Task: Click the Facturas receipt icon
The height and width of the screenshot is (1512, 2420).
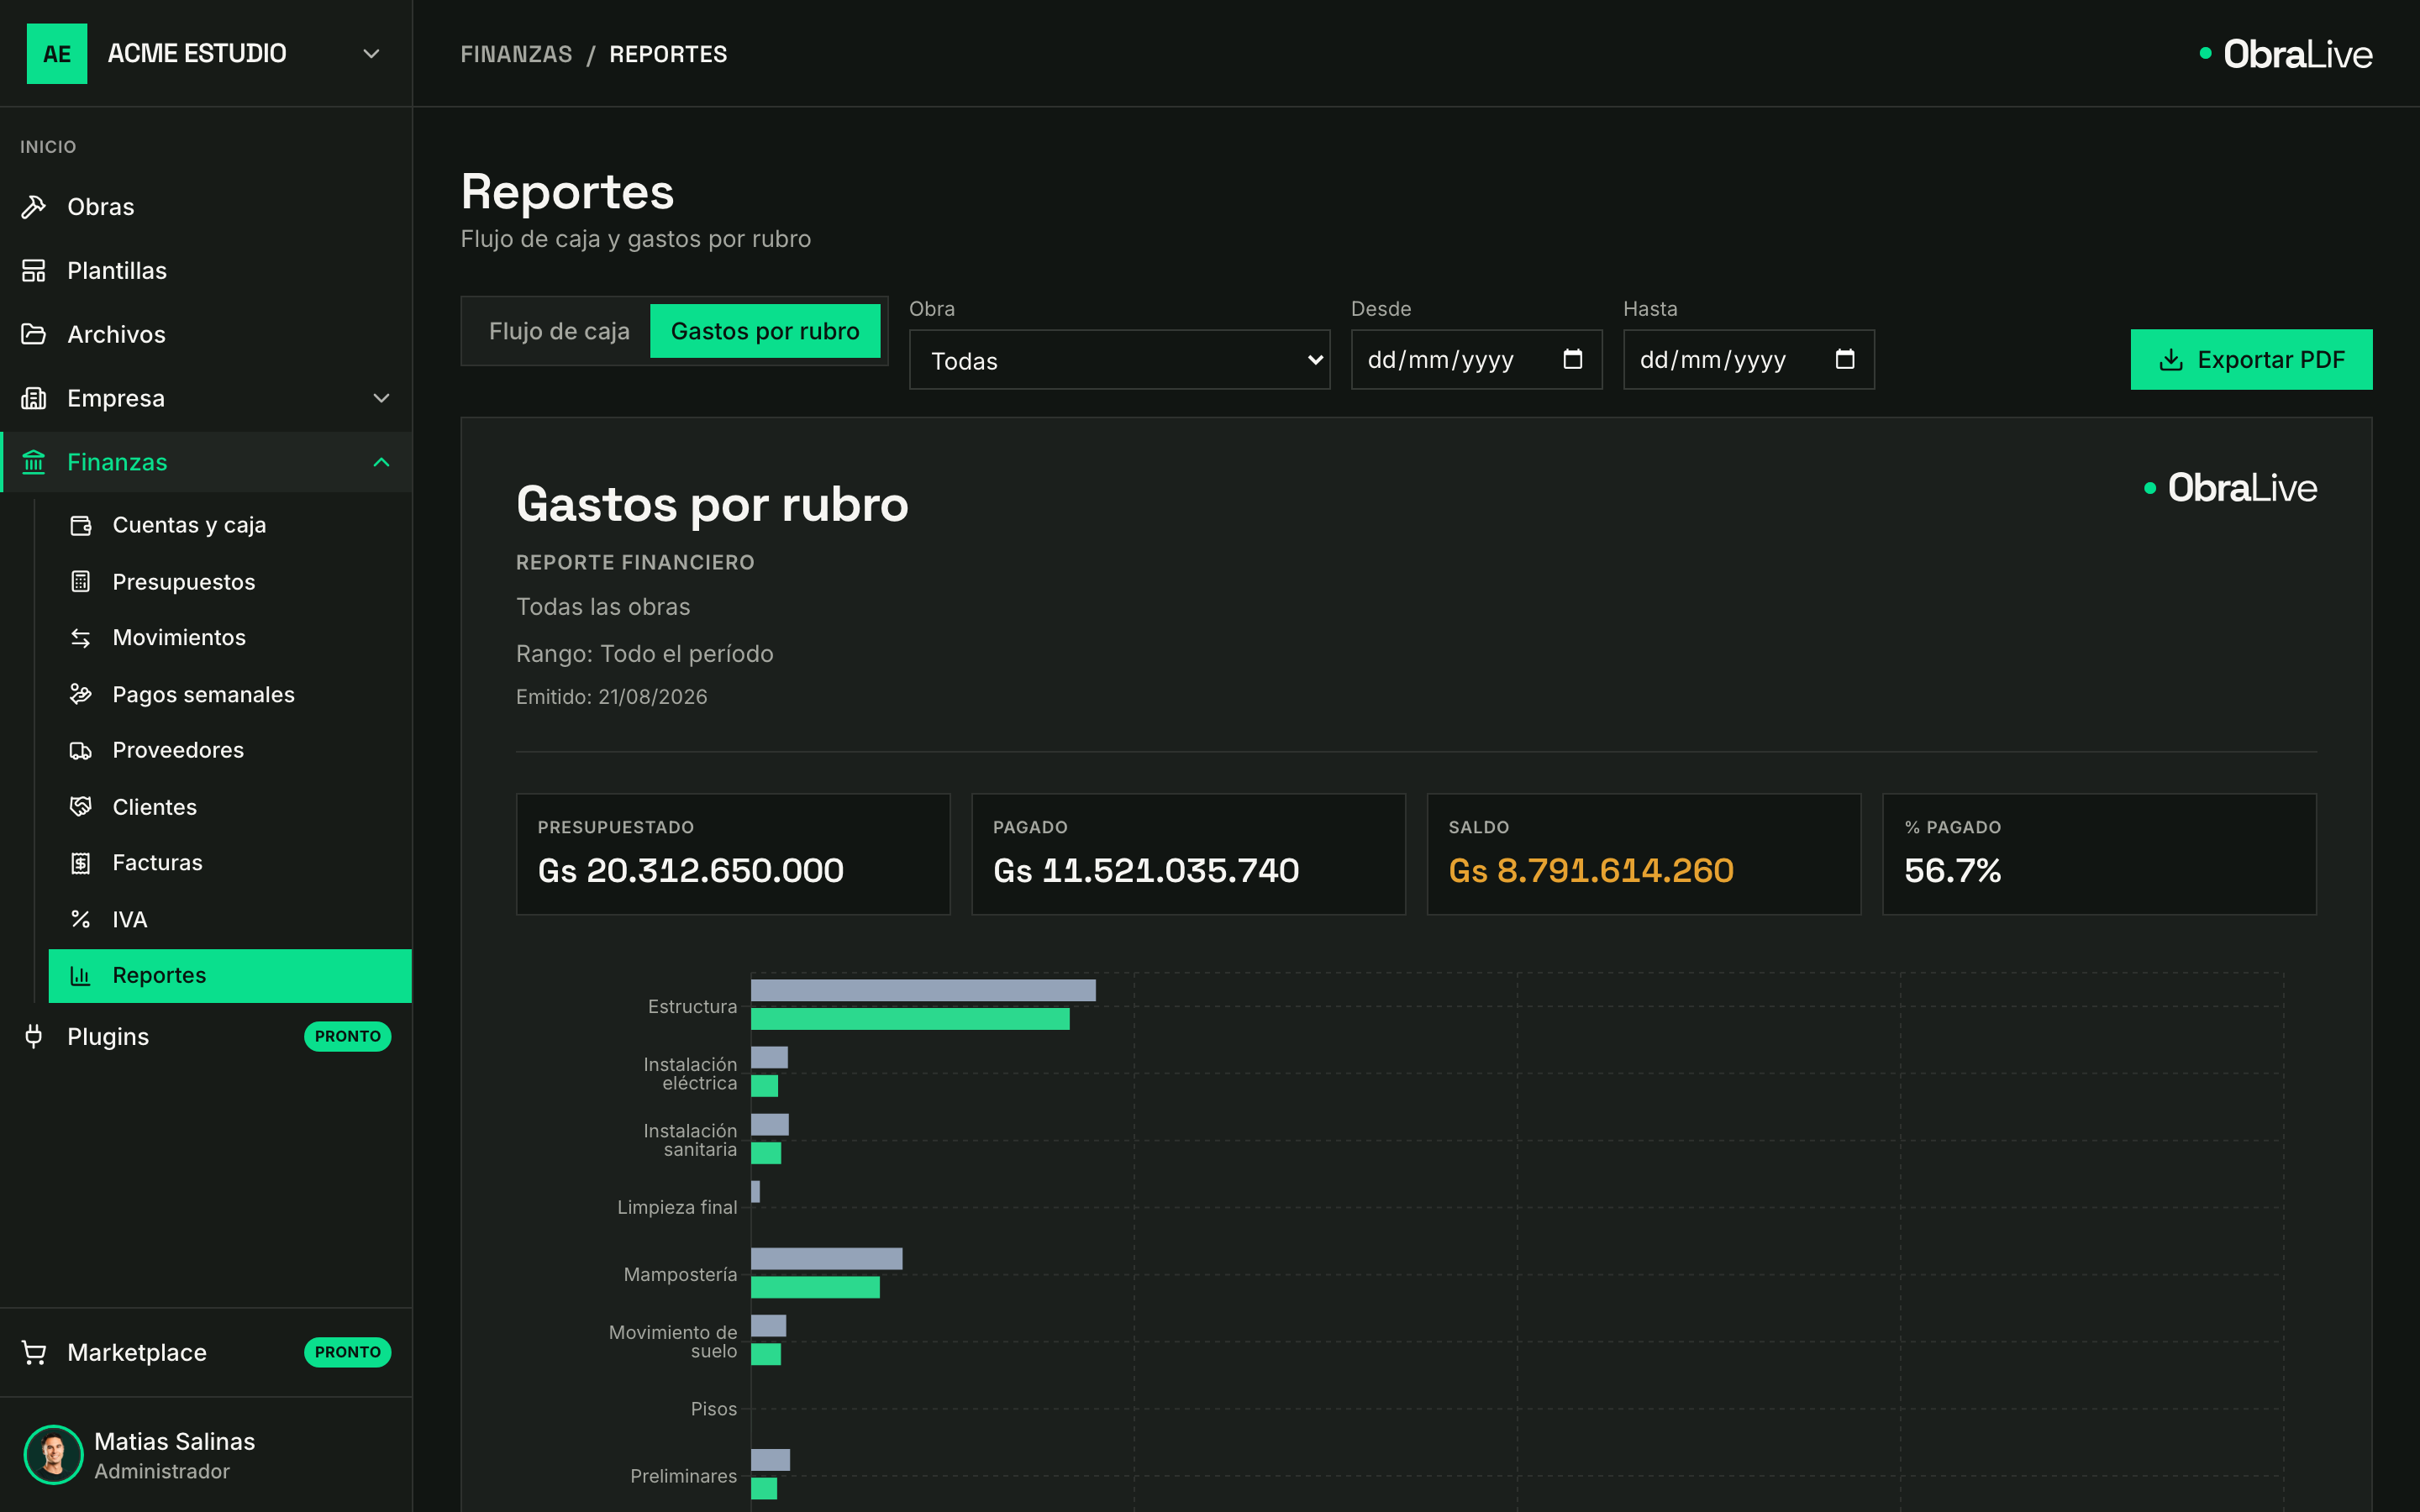Action: click(x=81, y=863)
